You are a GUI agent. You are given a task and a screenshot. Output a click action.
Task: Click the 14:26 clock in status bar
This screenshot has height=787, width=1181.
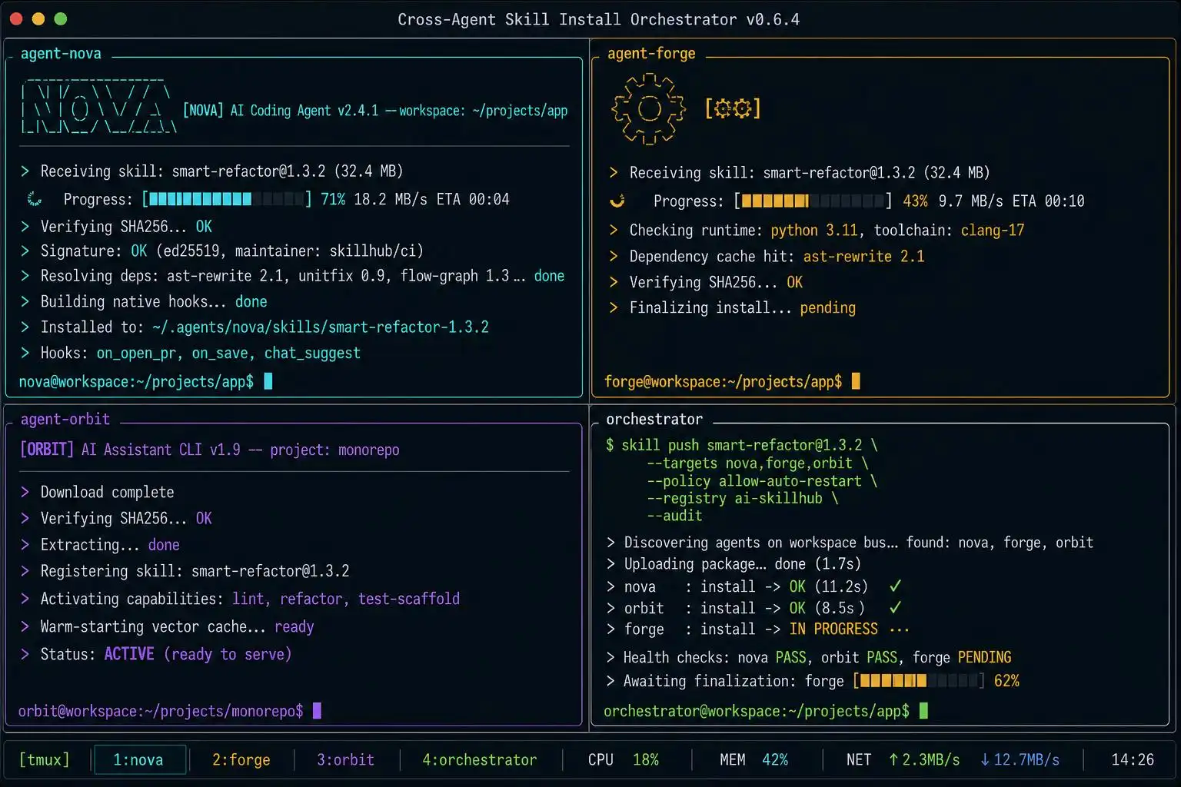click(1133, 759)
